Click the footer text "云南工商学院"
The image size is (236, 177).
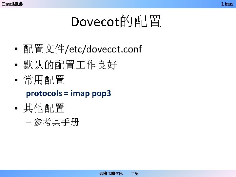coord(111,173)
